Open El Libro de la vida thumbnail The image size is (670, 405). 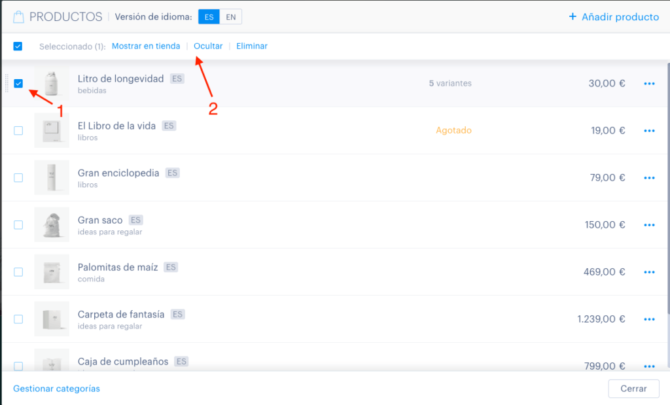point(52,130)
